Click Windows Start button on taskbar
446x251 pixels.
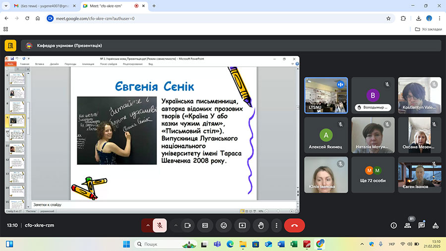click(126, 244)
